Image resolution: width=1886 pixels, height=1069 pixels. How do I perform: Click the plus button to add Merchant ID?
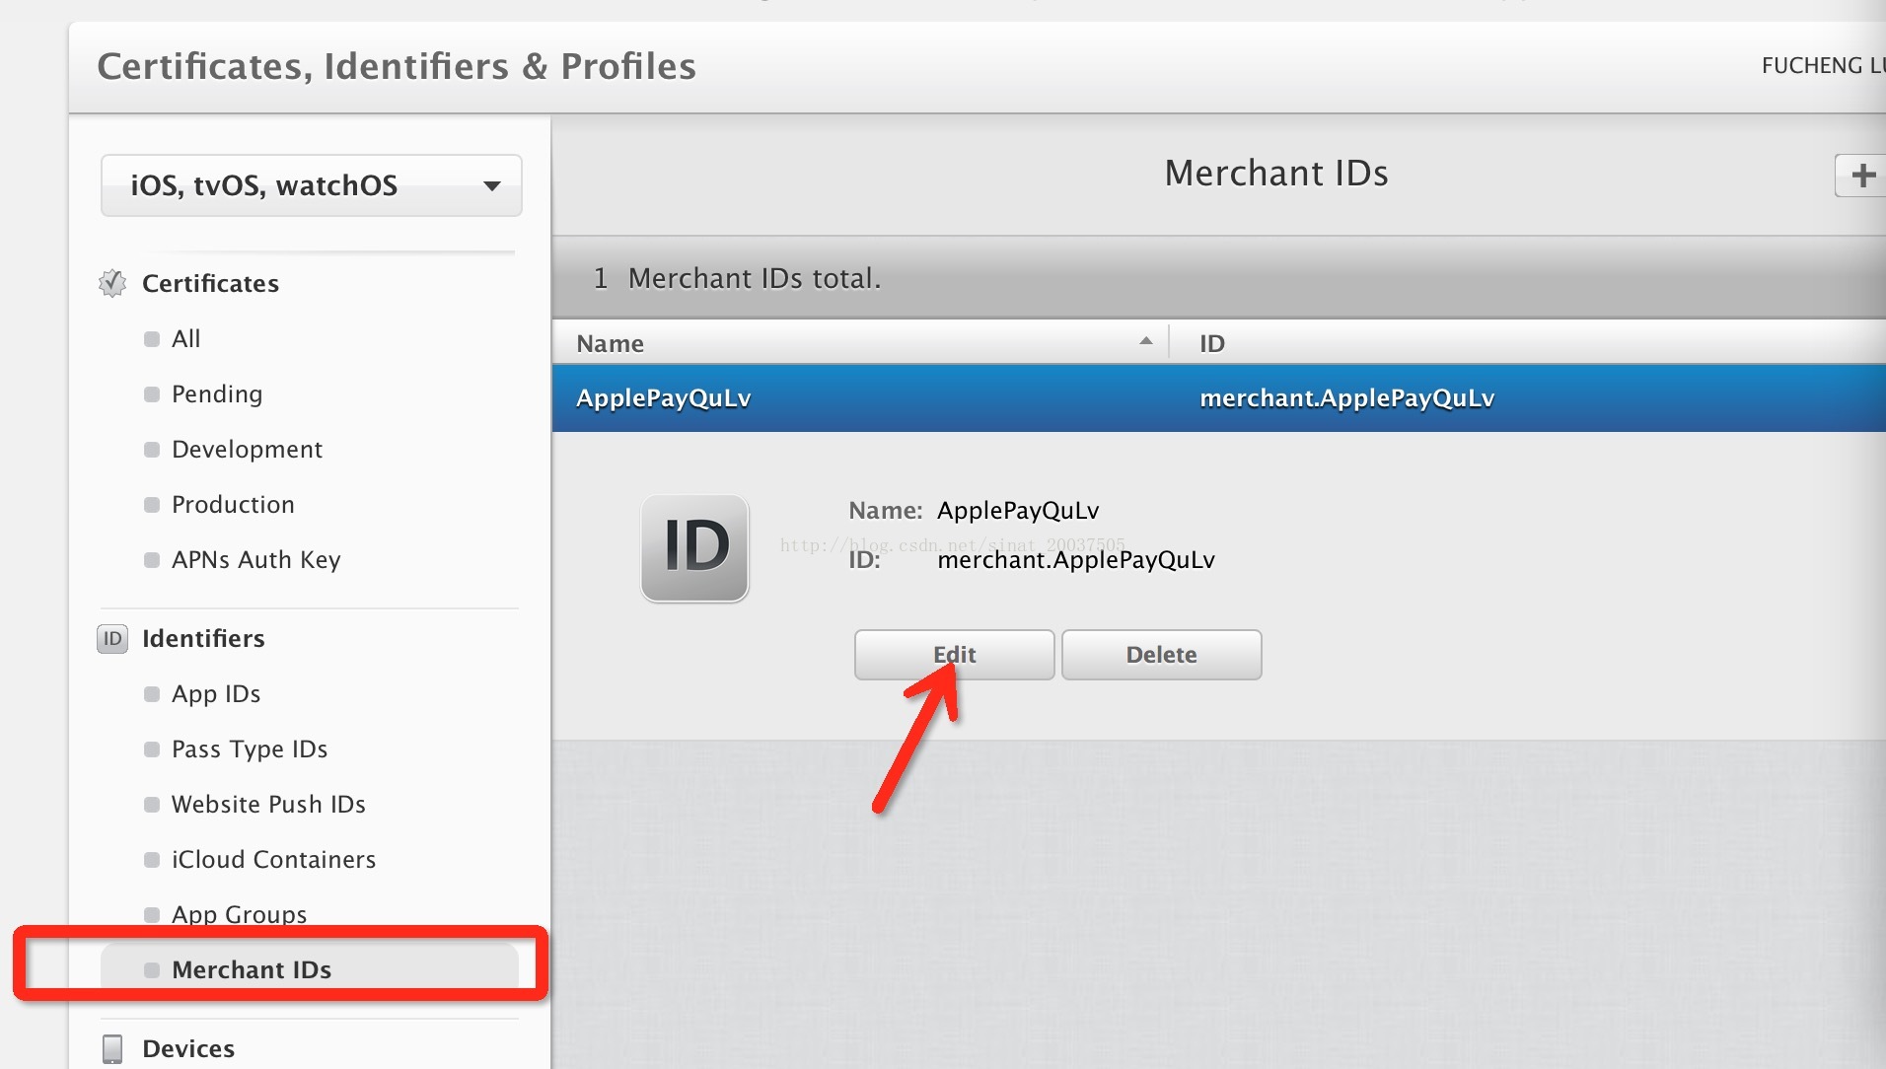click(x=1861, y=176)
